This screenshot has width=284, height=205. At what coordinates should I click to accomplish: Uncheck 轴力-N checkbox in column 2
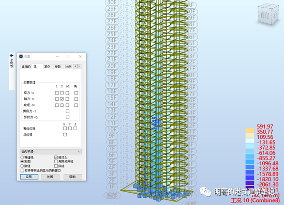(62, 99)
